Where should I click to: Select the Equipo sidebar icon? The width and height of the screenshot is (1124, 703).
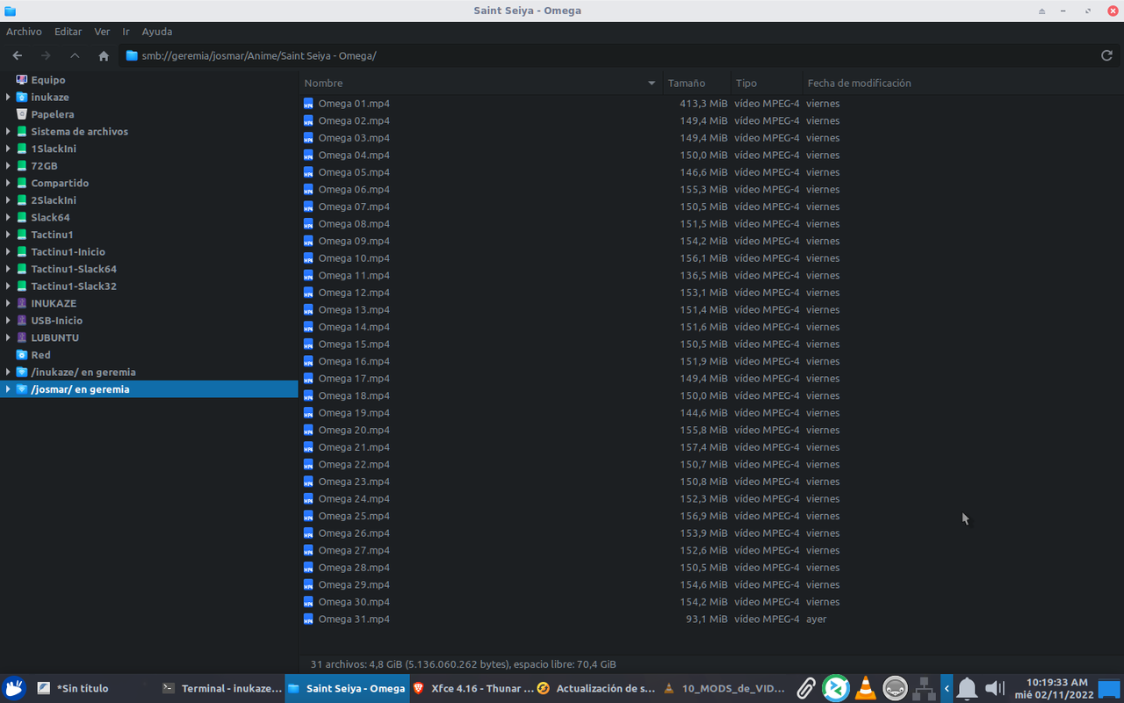(x=22, y=80)
